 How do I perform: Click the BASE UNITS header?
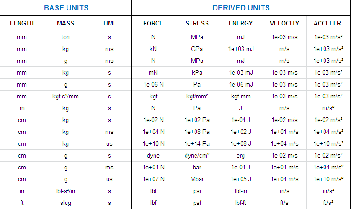pos(66,8)
